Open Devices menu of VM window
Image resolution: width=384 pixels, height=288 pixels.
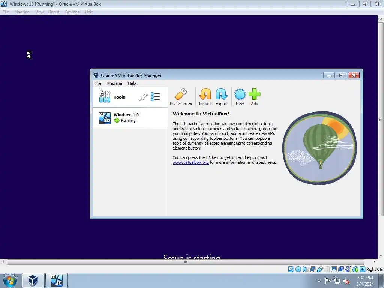point(72,12)
